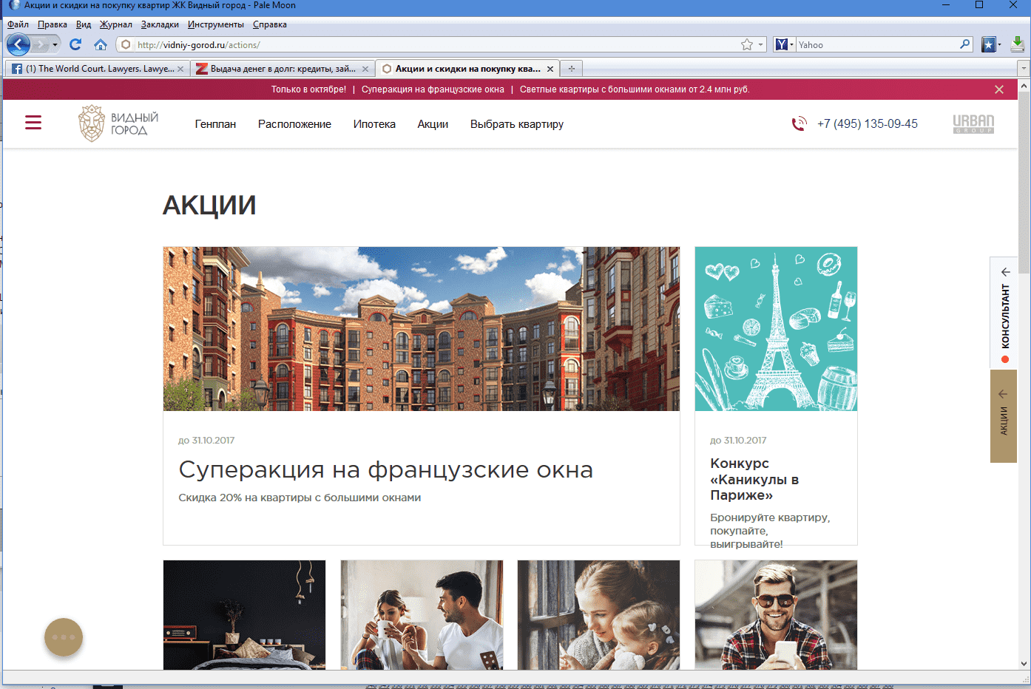Open the couple drinking coffee thumbnail
Image resolution: width=1031 pixels, height=689 pixels.
422,615
